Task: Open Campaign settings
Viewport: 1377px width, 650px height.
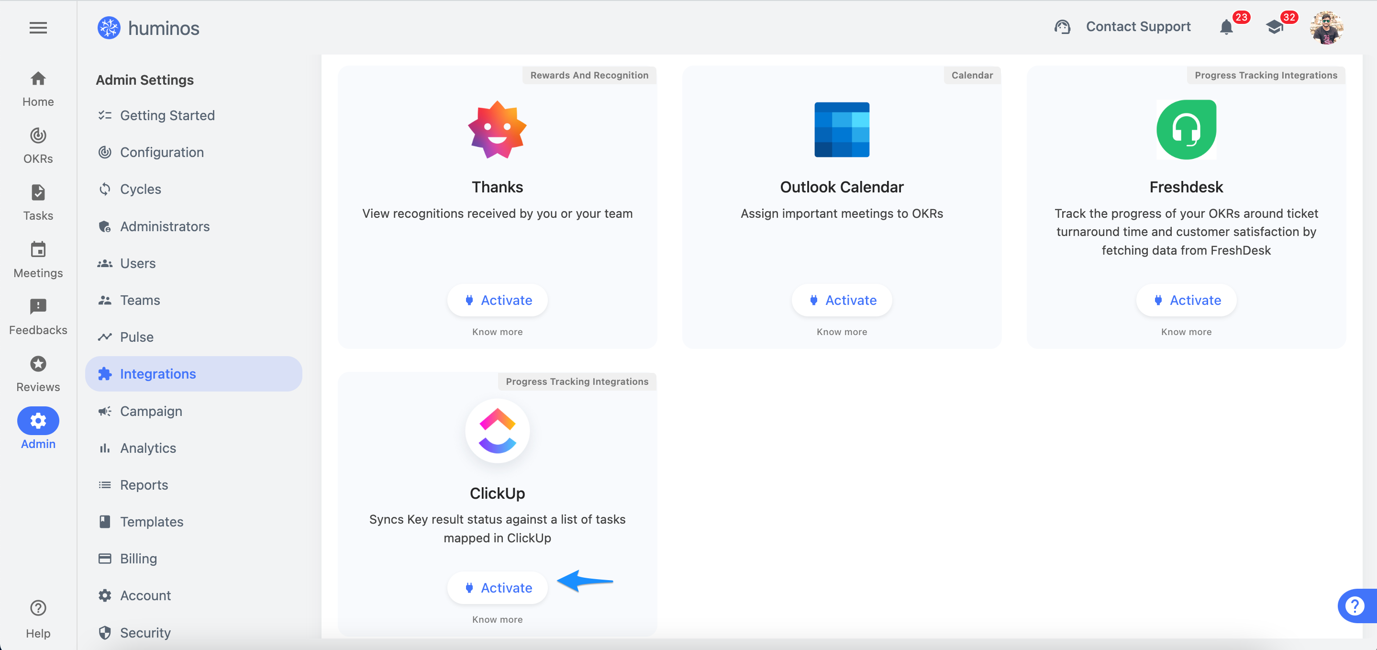Action: [x=193, y=412]
